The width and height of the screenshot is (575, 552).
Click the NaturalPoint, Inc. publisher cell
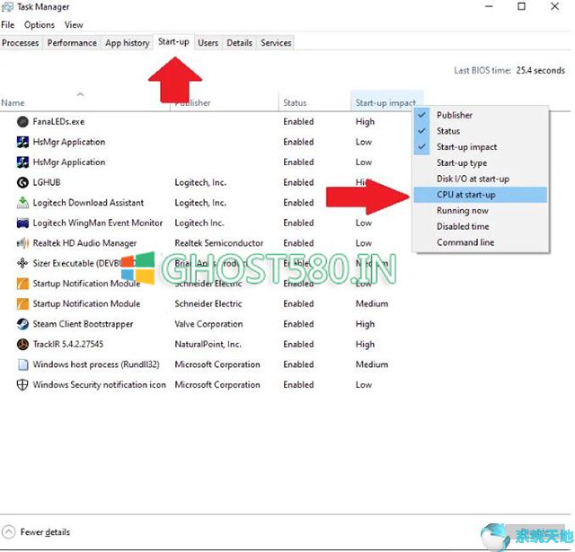(x=208, y=344)
